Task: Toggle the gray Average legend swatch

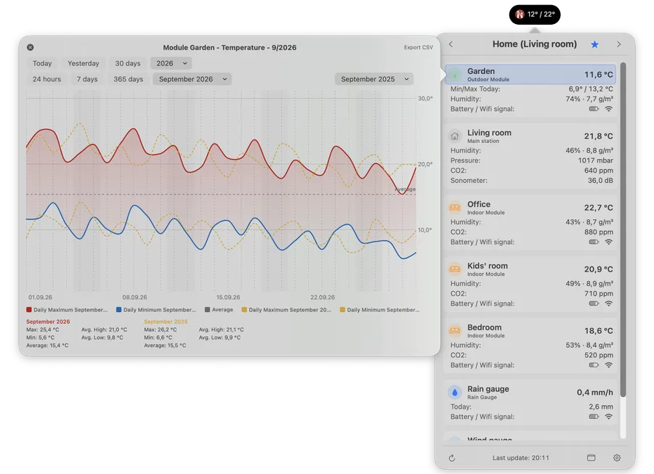Action: point(207,310)
